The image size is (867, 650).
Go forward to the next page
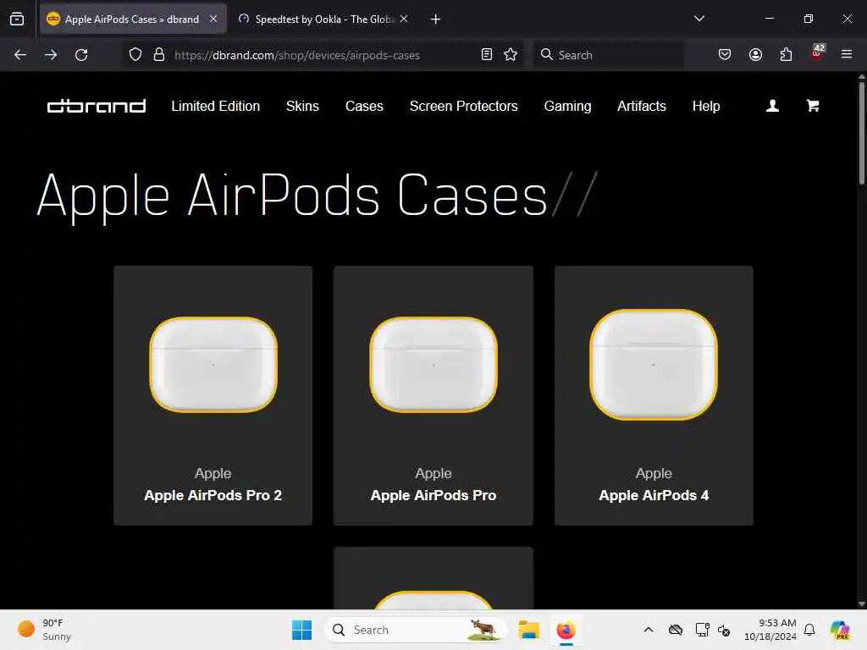[50, 55]
